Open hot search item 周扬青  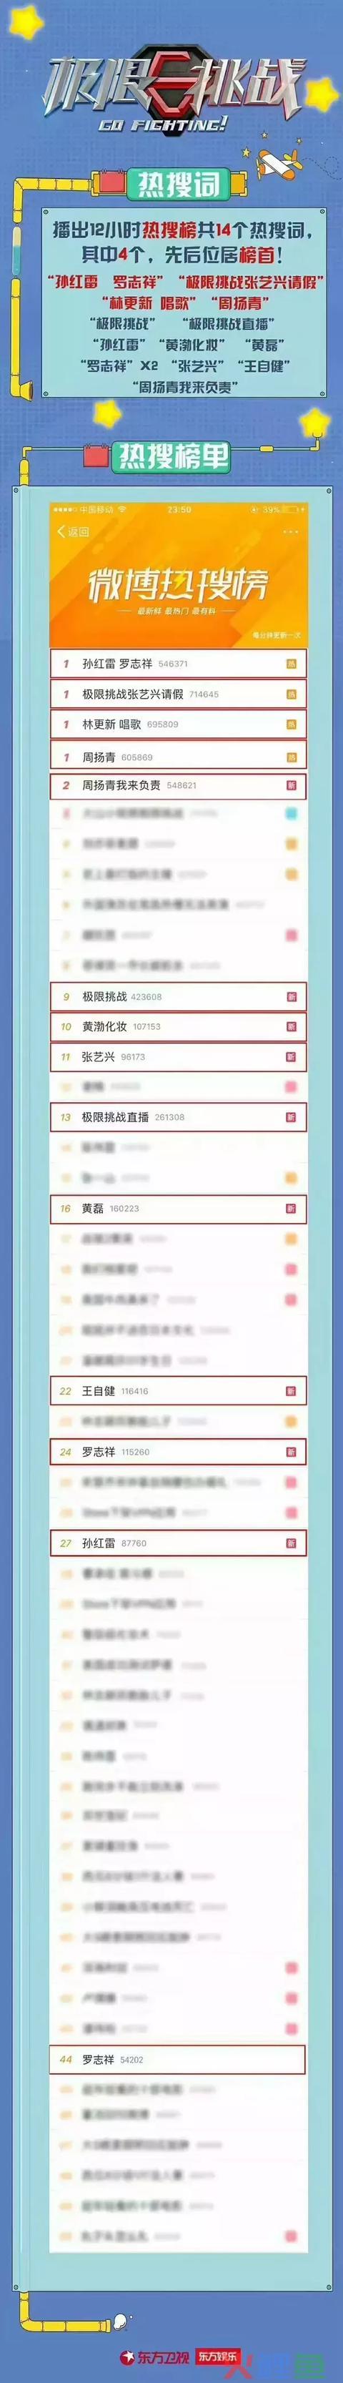click(179, 756)
